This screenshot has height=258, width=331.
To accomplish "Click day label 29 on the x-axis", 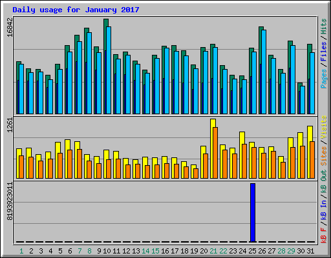I will (291, 251).
